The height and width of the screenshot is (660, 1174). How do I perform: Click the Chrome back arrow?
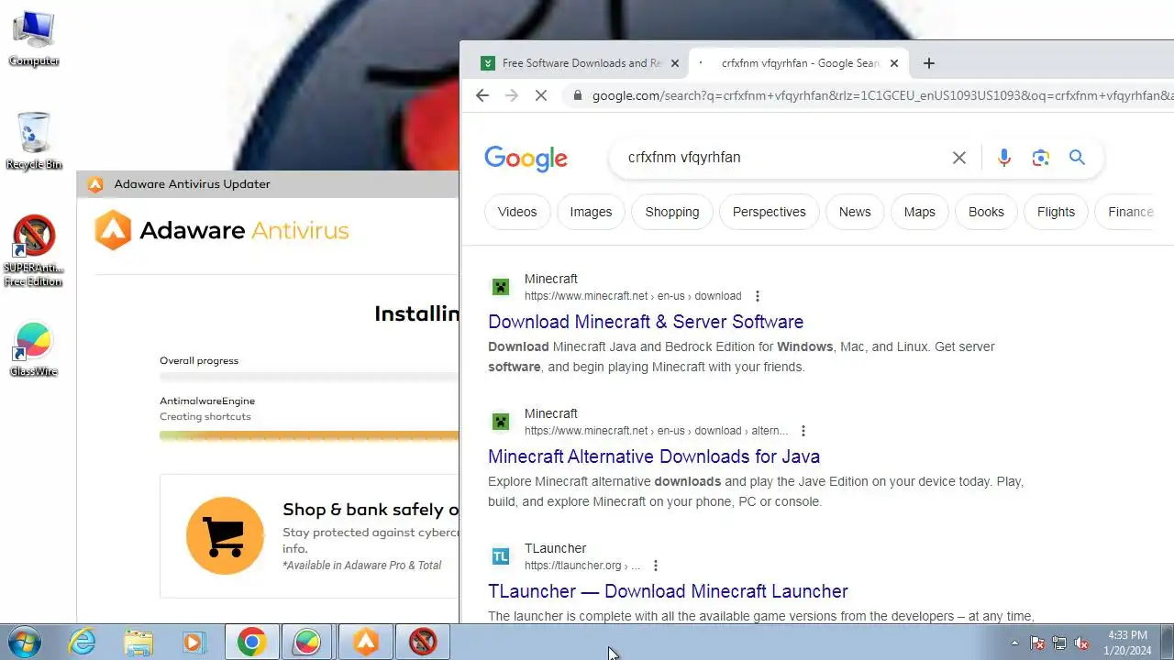click(x=482, y=95)
